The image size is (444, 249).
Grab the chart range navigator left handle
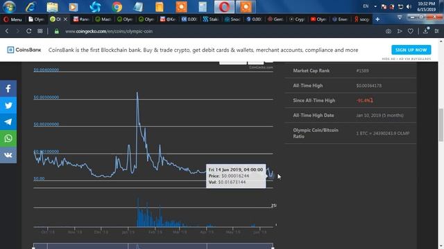33,248
